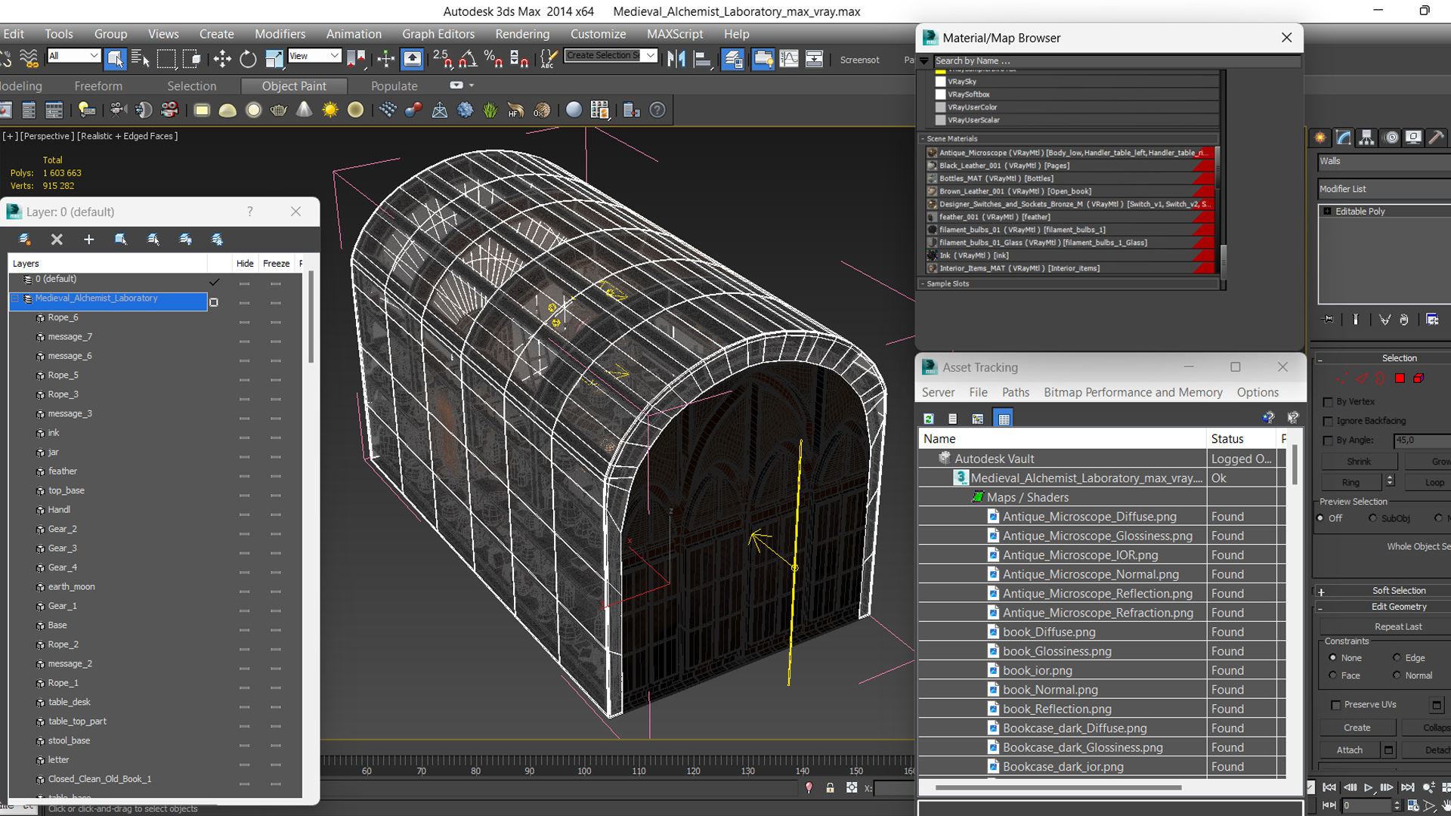Open the Motion panel tab
This screenshot has width=1451, height=816.
(x=1390, y=138)
